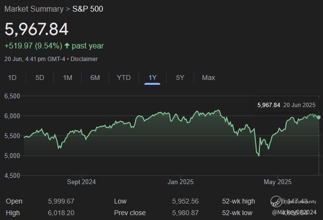Show the Max time range
The image size is (323, 220).
(208, 78)
